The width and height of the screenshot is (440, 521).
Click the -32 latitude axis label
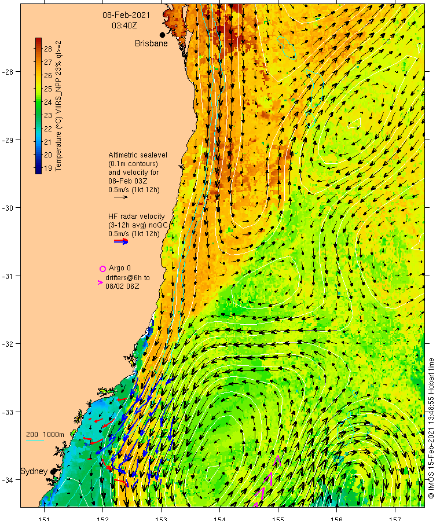pos(8,344)
